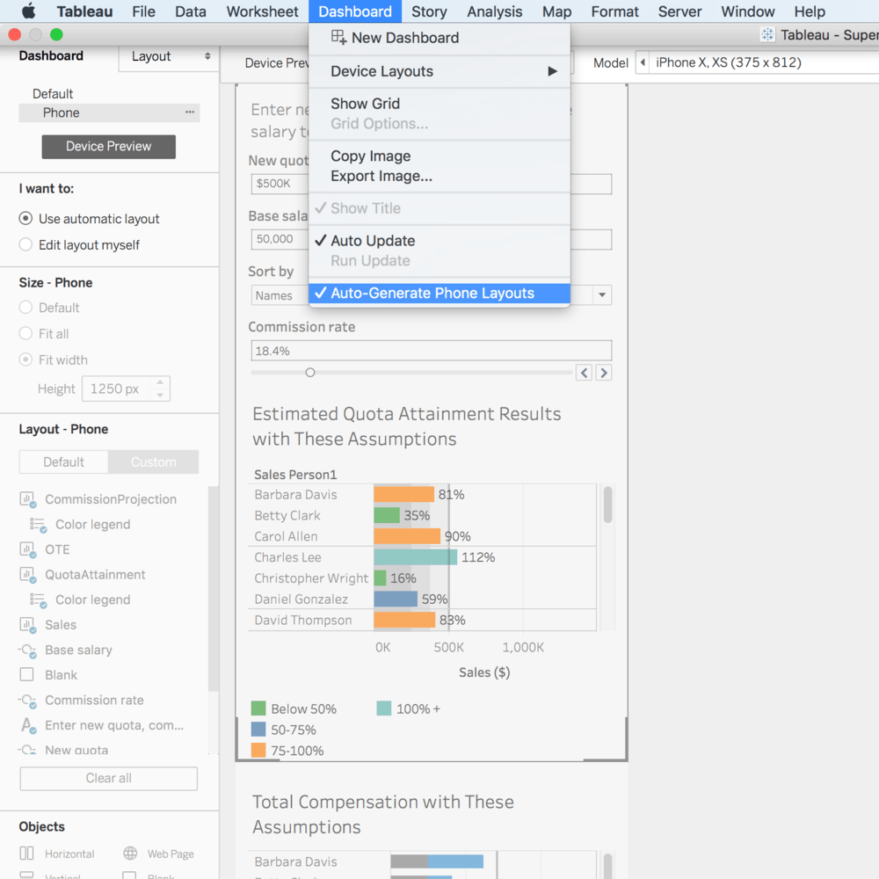Click the Blank object icon in layout list
The height and width of the screenshot is (879, 879).
tap(26, 675)
